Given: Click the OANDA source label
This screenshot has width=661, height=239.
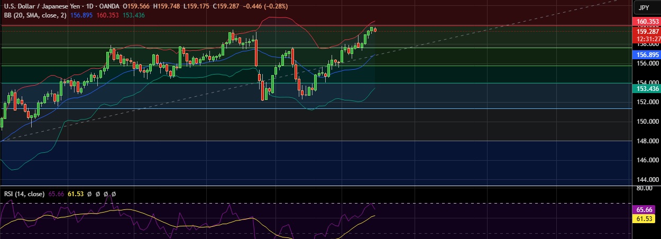Looking at the screenshot, I should [109, 7].
